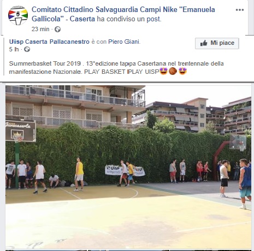Open the three-dot post options menu
This screenshot has height=251, width=254.
240,10
